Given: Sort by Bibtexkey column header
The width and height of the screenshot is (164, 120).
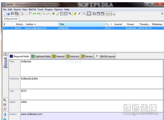Looking at the screenshot, I should pyautogui.click(x=157, y=24).
